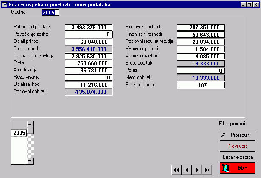
Task: Click the Tr. materijala/usluga field
Action: (89, 57)
